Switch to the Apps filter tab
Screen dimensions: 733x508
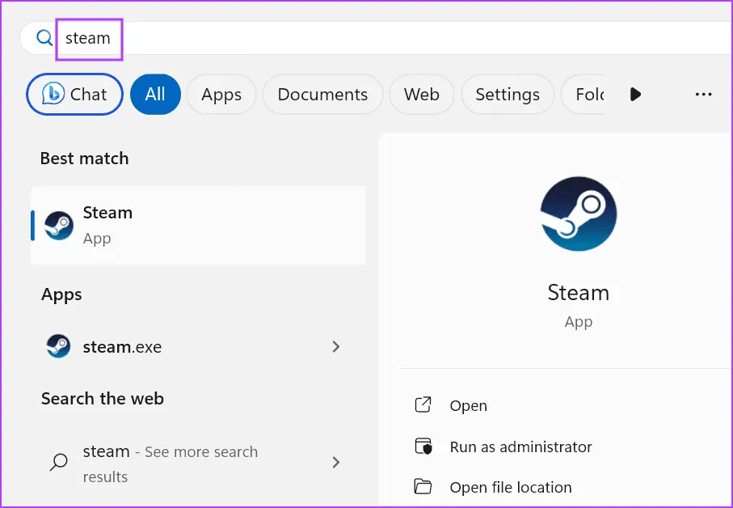point(221,95)
